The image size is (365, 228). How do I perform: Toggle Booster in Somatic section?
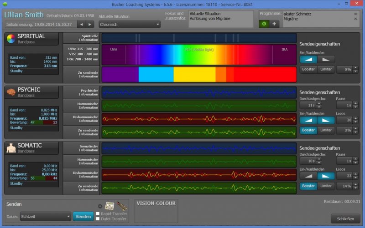point(308,186)
